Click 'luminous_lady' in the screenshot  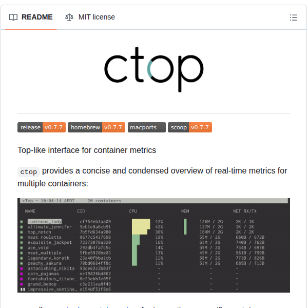45,222
